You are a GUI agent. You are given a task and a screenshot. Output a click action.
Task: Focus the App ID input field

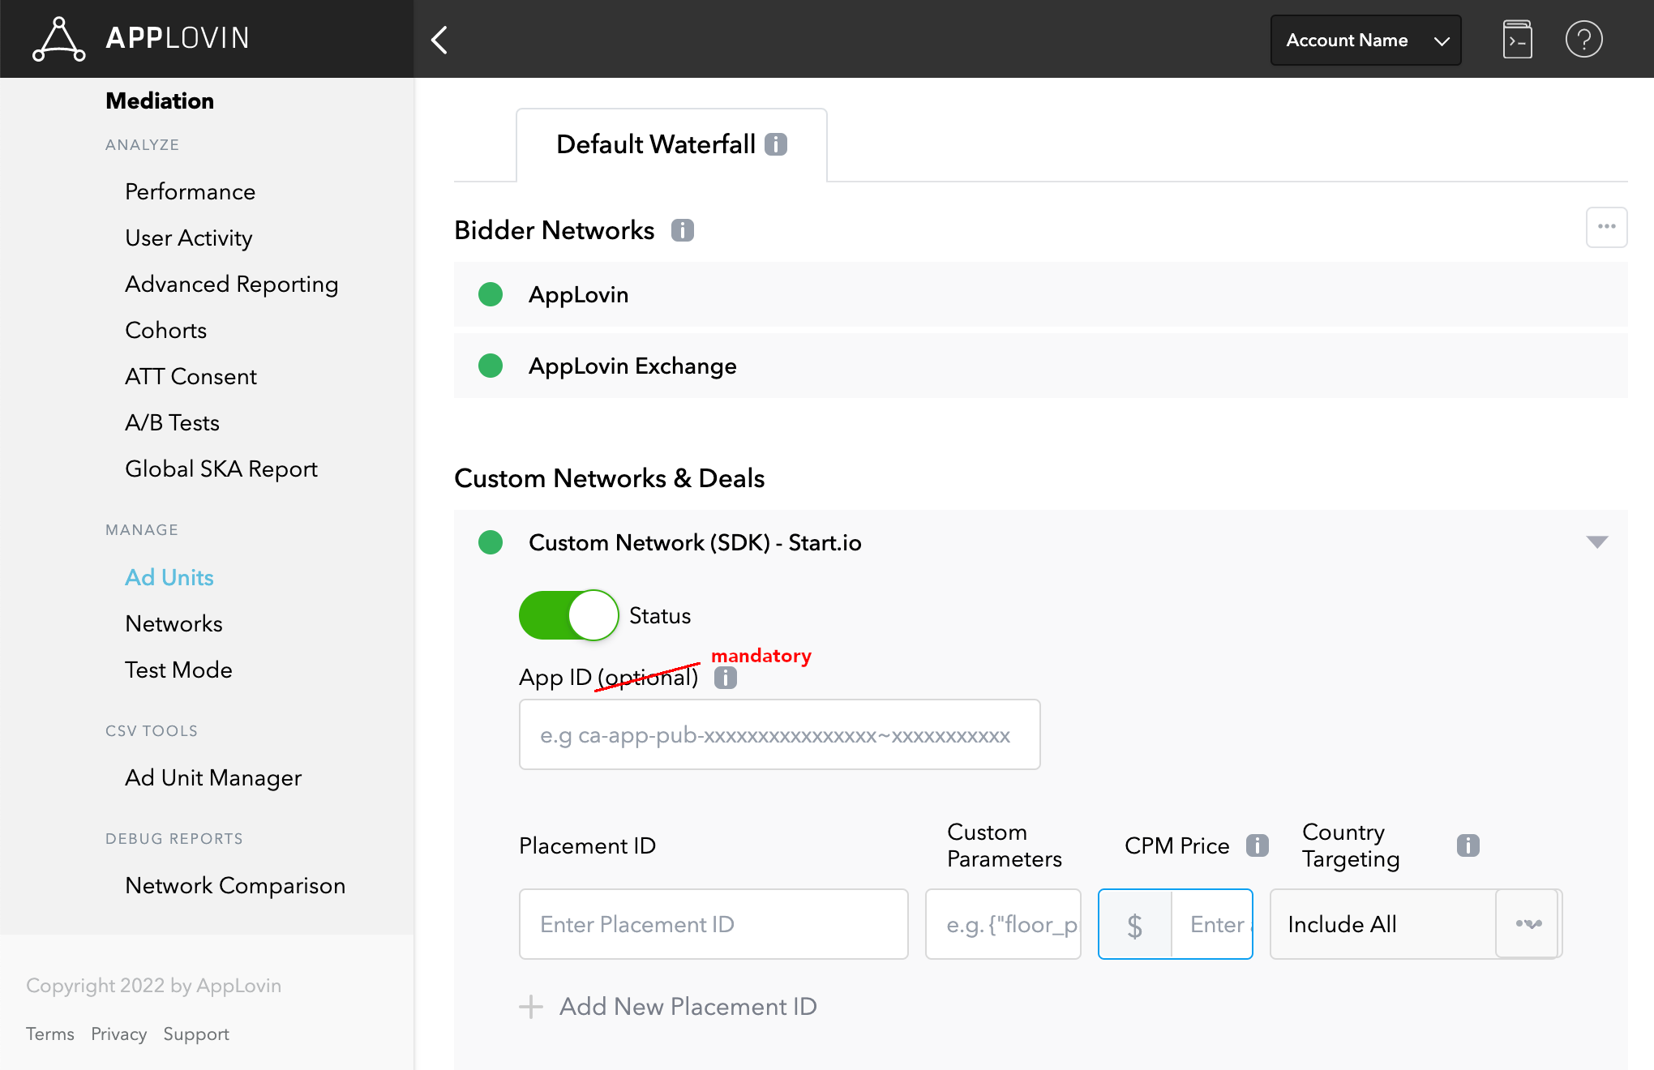tap(780, 734)
